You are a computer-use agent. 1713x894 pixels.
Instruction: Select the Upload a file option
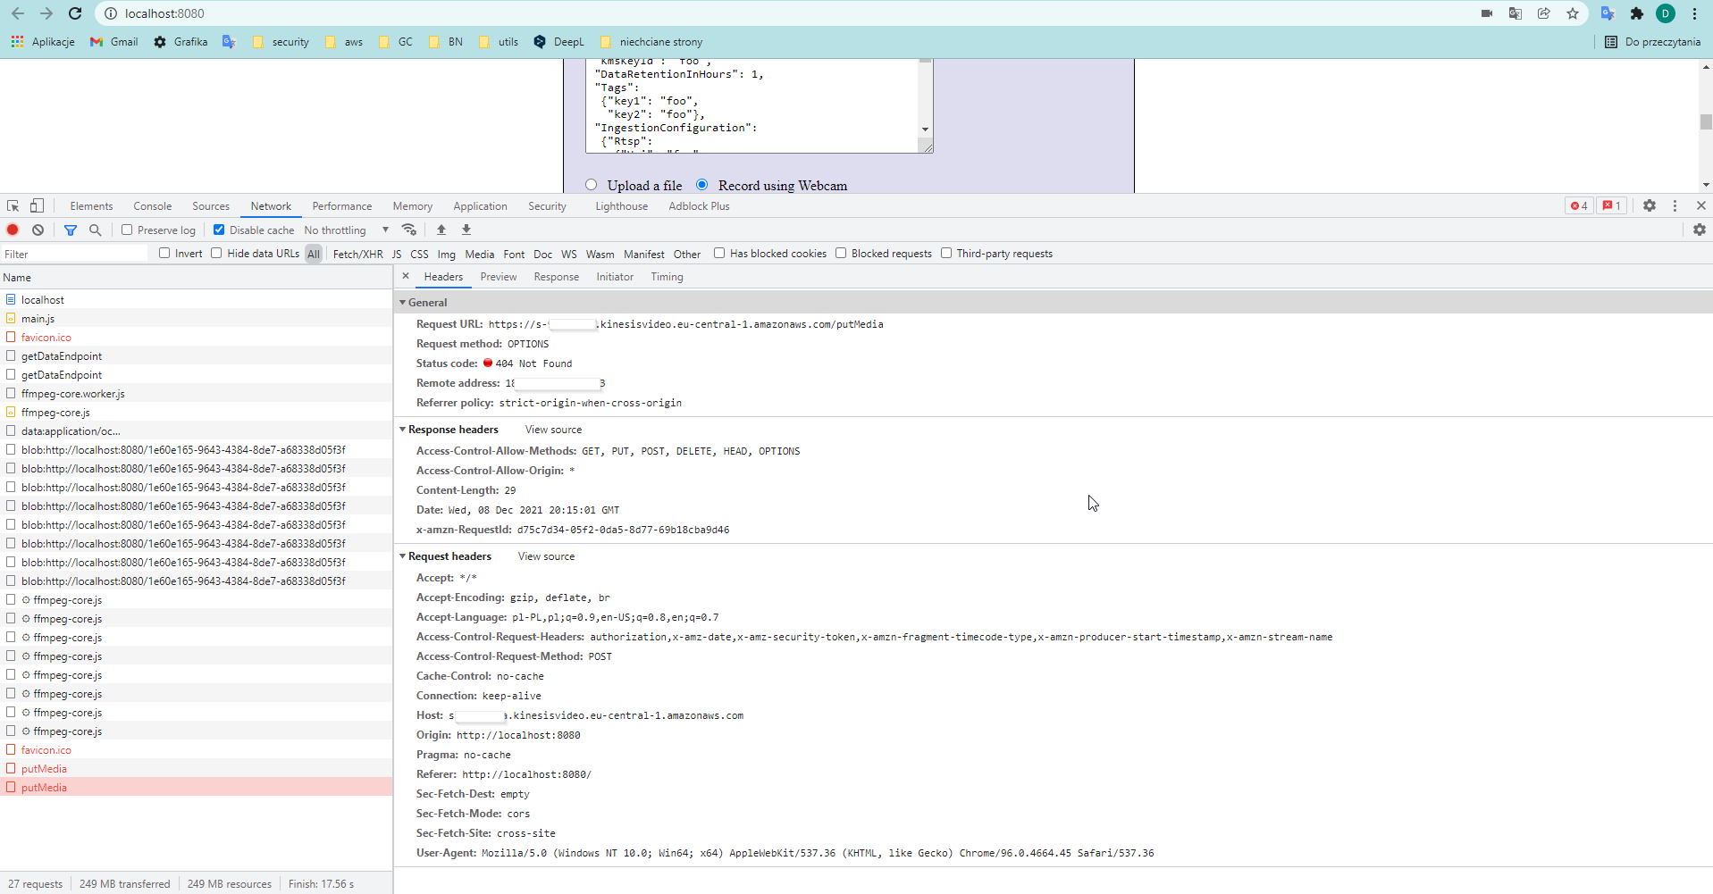tap(591, 184)
